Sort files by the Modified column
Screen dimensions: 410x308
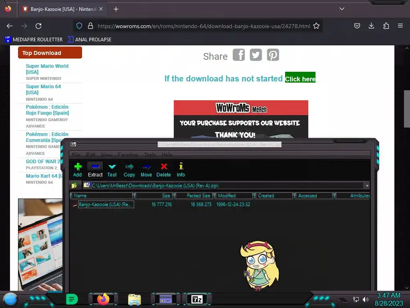[x=234, y=196]
